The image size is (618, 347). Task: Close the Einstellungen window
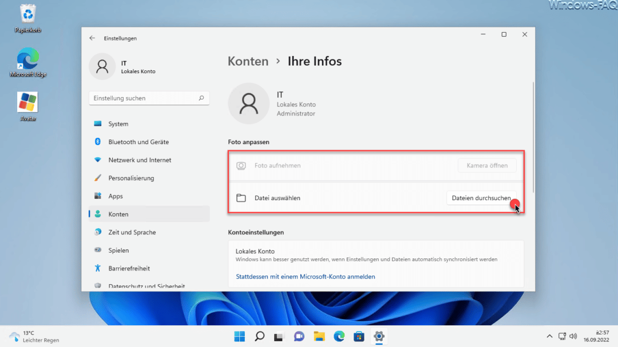pyautogui.click(x=525, y=34)
